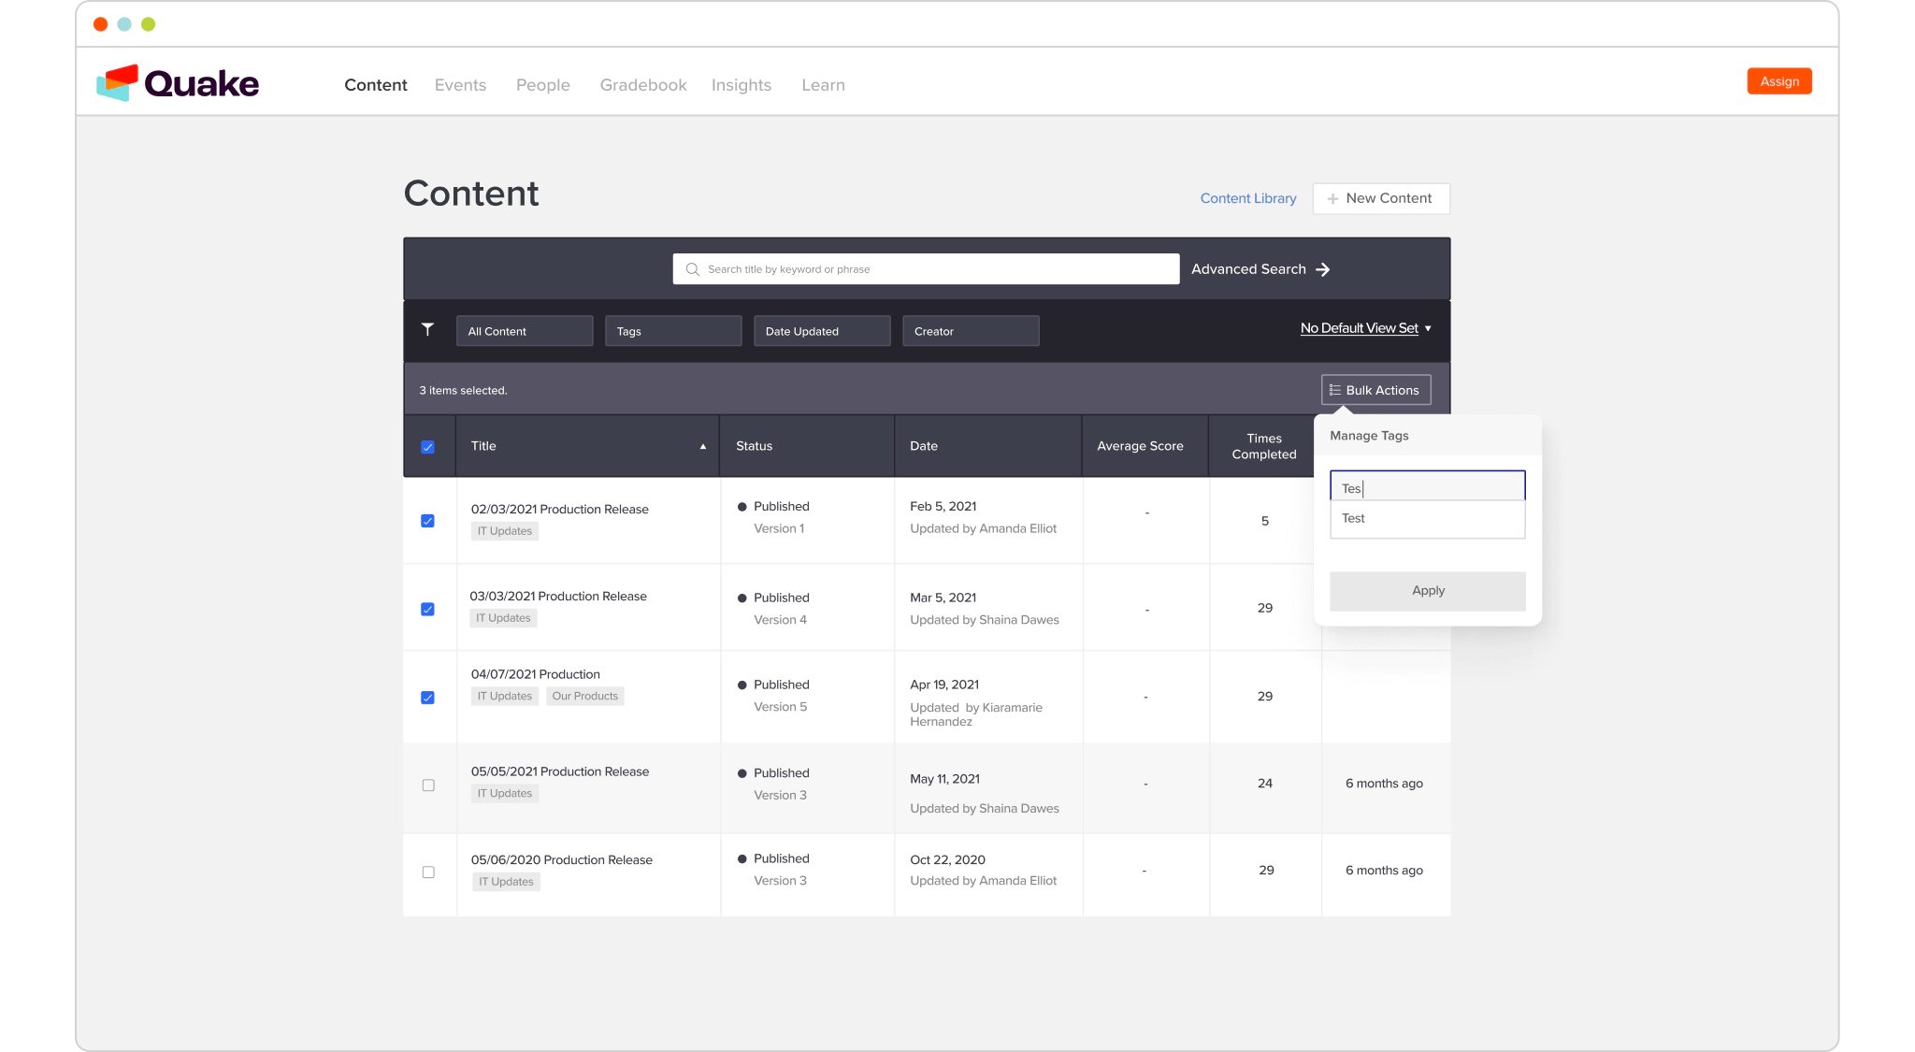
Task: Open the Tags filter dropdown
Action: point(673,331)
